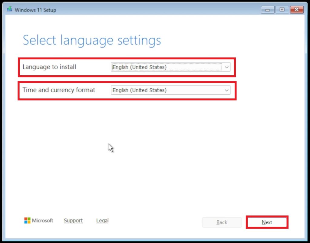Expand the Language to install dropdown arrow
Screen dimensions: 310x243
[x=226, y=67]
